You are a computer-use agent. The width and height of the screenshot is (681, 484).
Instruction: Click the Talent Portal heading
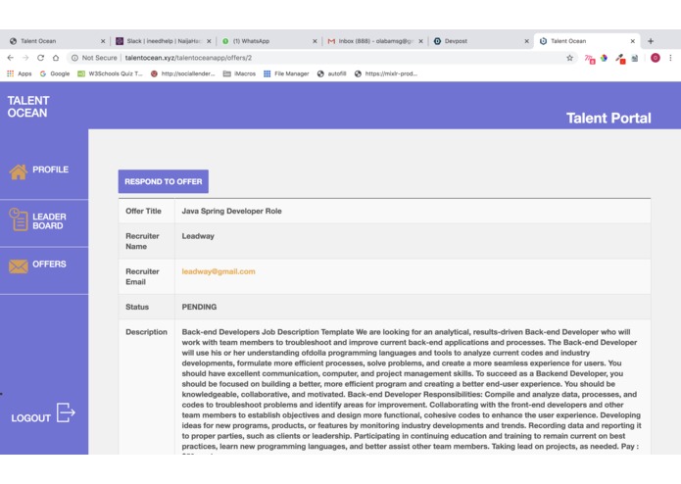coord(608,119)
